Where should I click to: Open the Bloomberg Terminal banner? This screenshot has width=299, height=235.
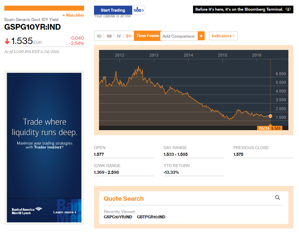click(x=243, y=9)
